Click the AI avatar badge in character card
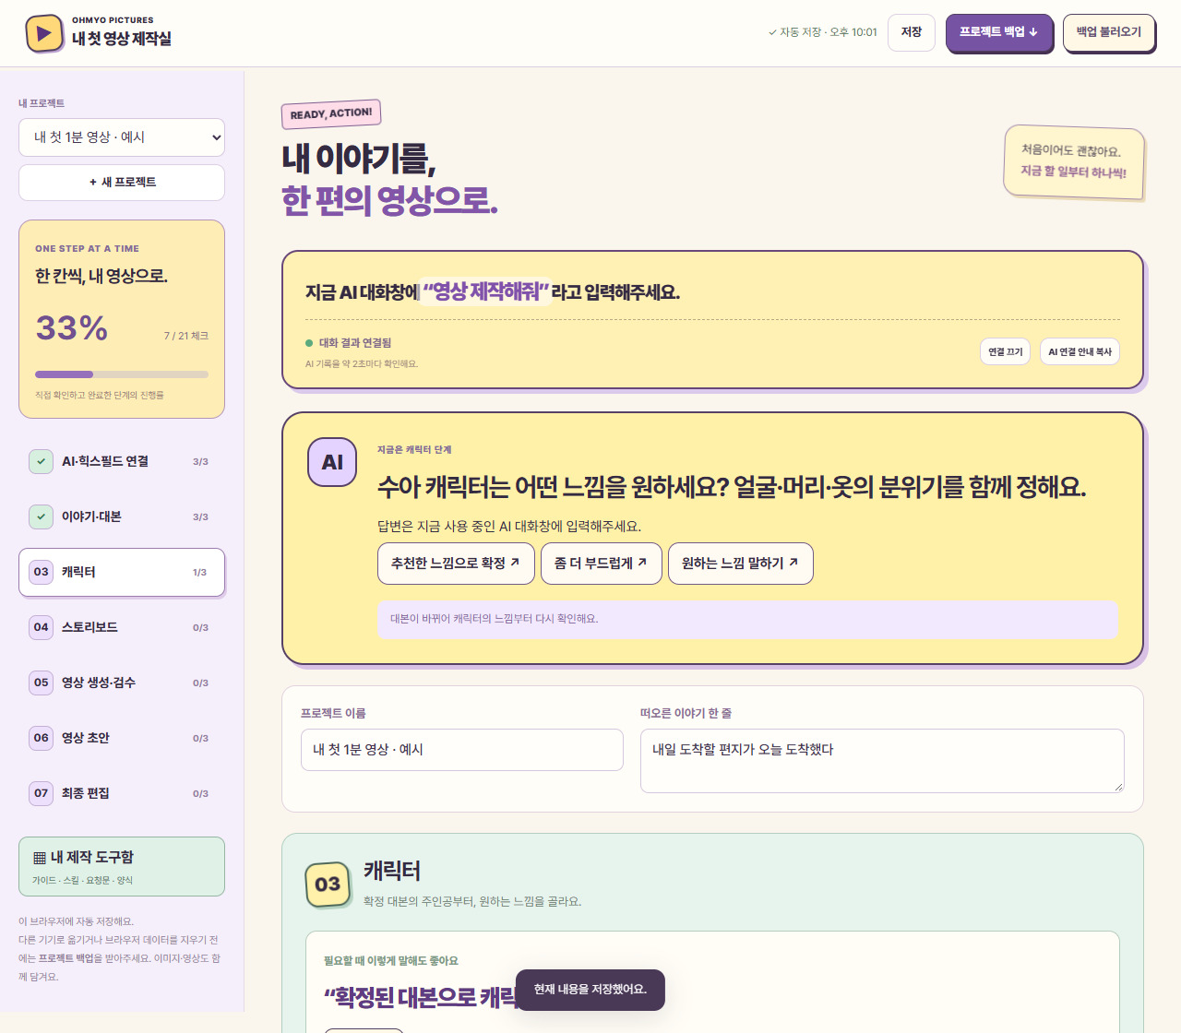 [332, 462]
